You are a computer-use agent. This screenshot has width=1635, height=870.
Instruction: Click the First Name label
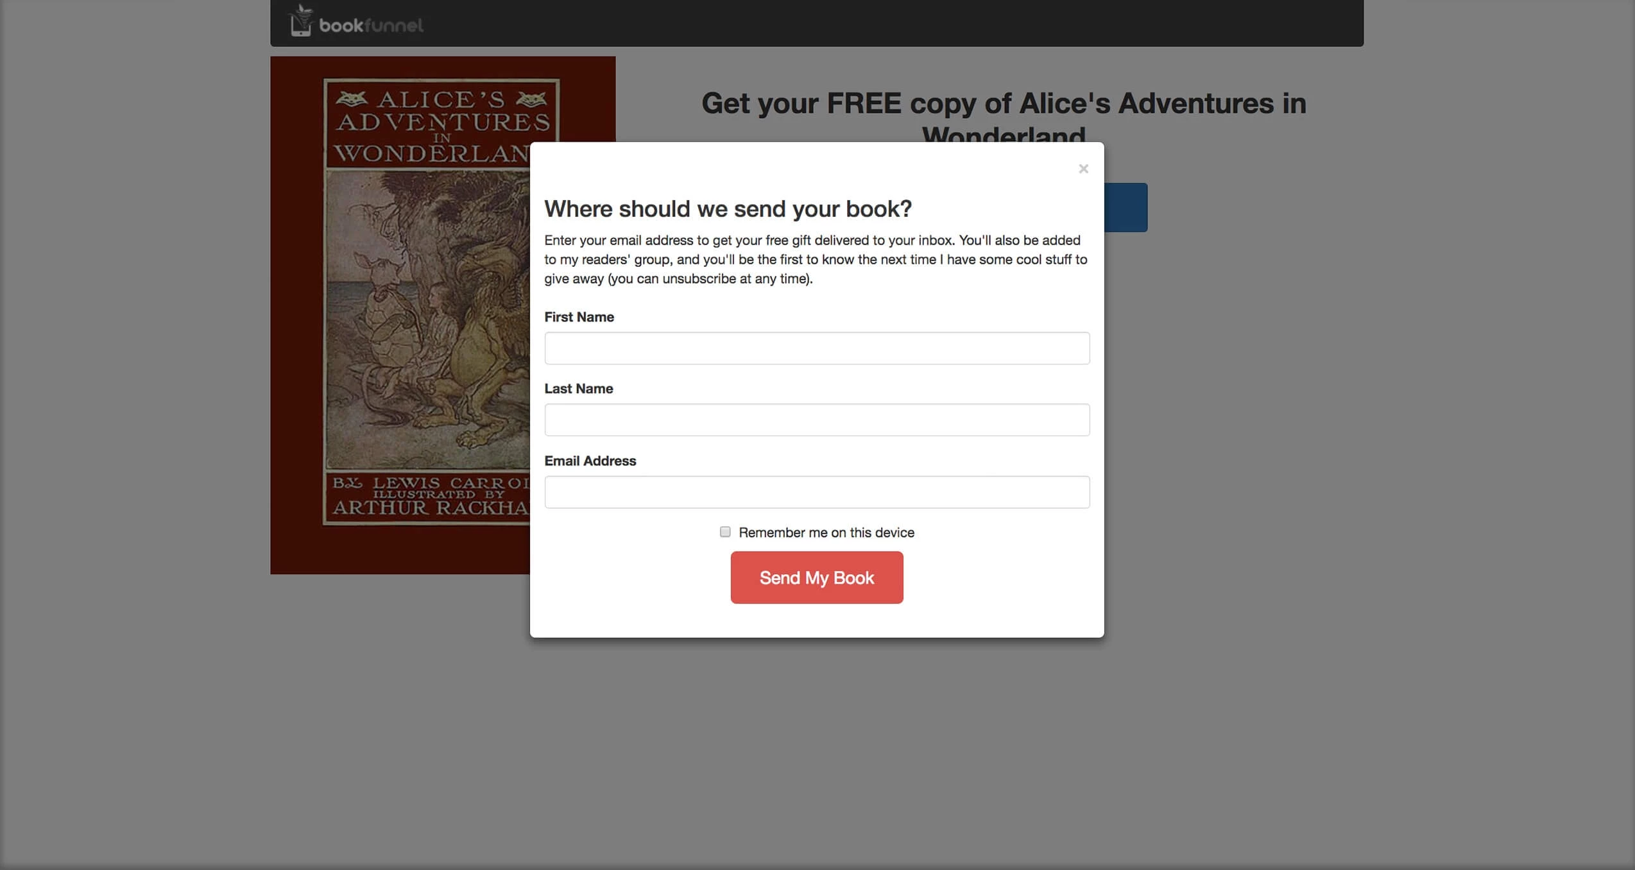pos(579,317)
